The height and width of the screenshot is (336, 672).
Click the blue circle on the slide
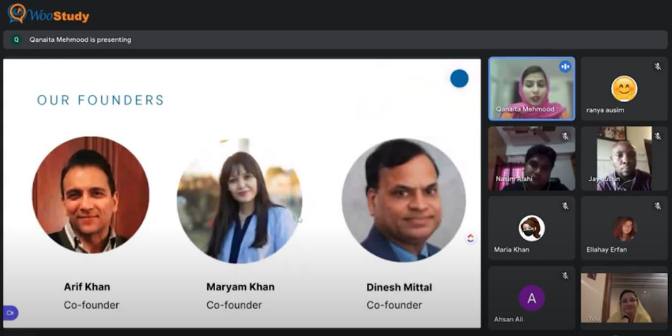(459, 79)
